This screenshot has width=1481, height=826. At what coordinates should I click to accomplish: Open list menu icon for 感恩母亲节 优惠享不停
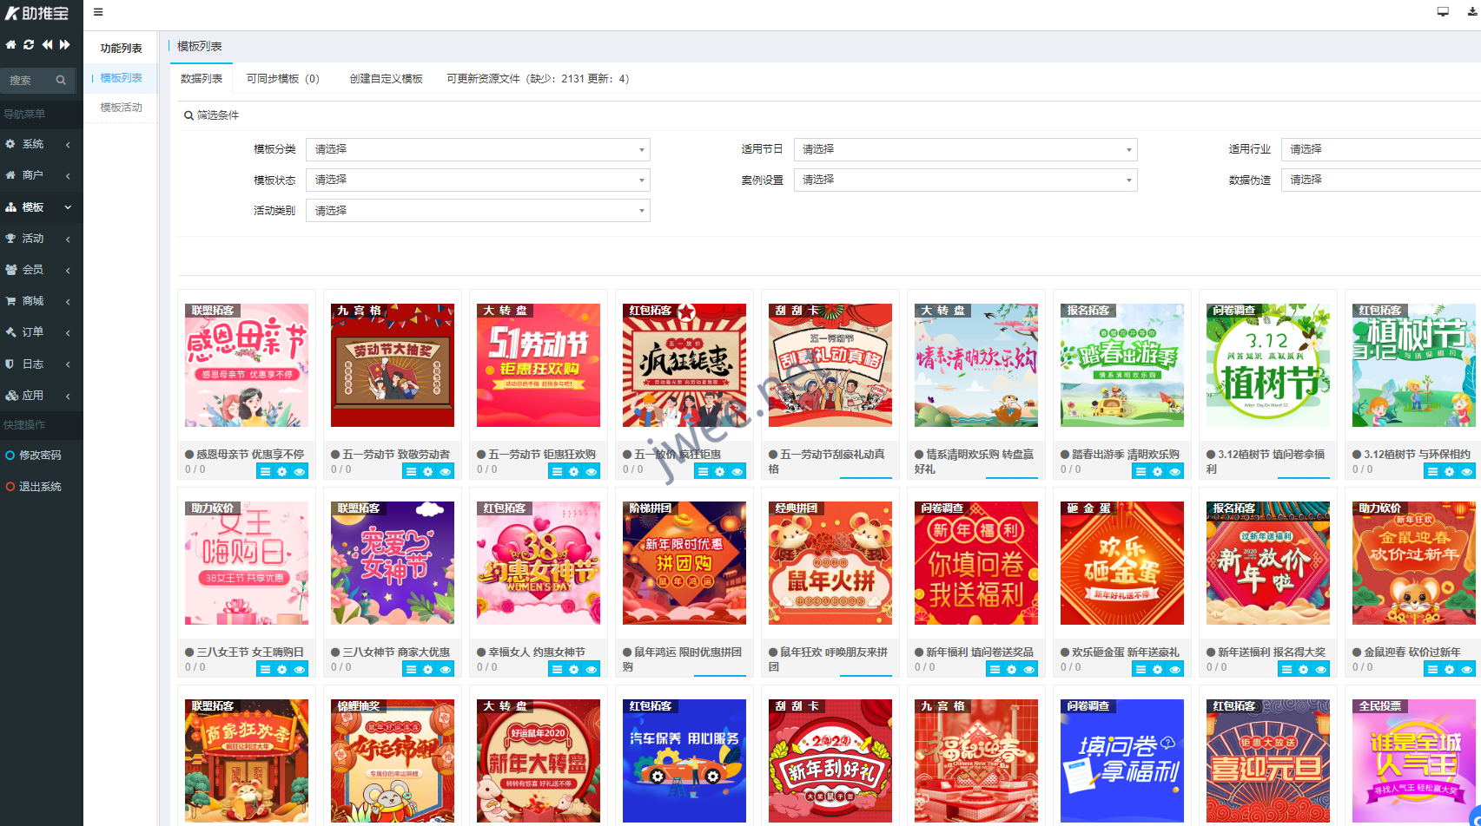coord(265,472)
